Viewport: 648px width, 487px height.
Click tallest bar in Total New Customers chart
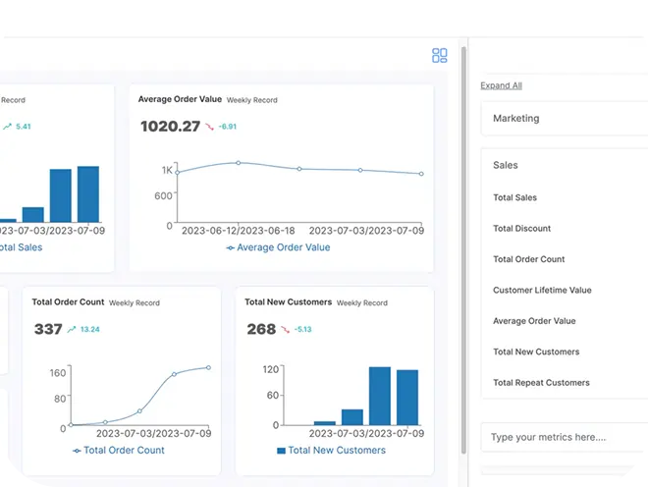[x=380, y=396]
